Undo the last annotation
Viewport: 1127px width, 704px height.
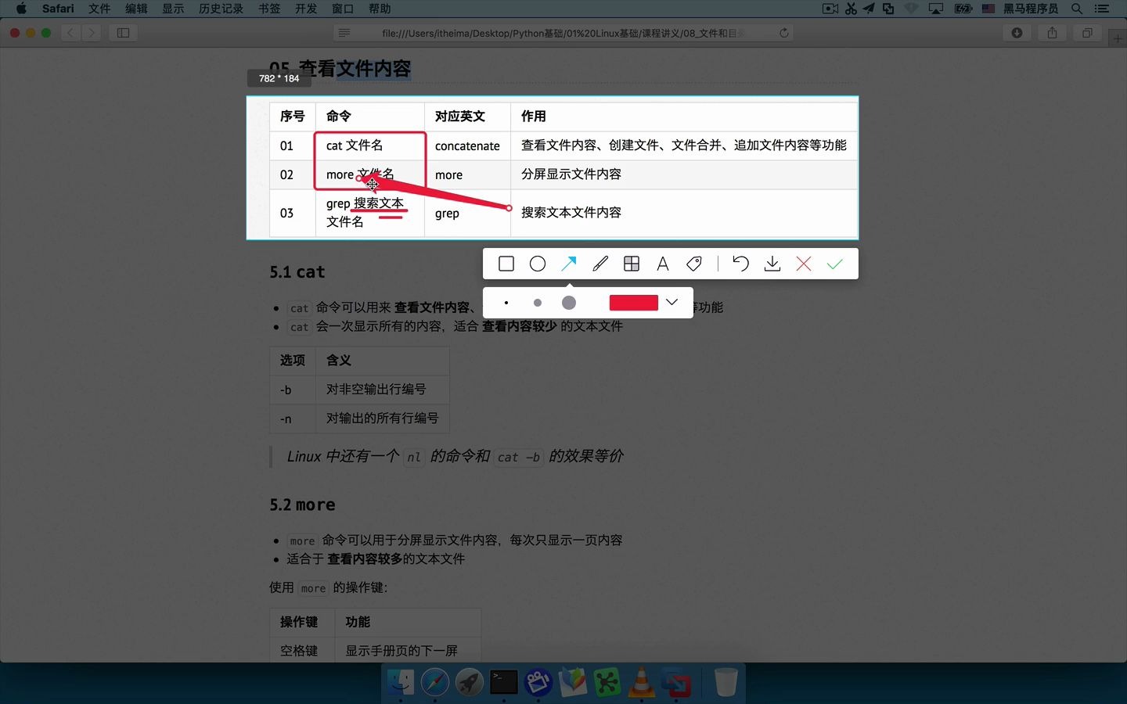click(740, 264)
